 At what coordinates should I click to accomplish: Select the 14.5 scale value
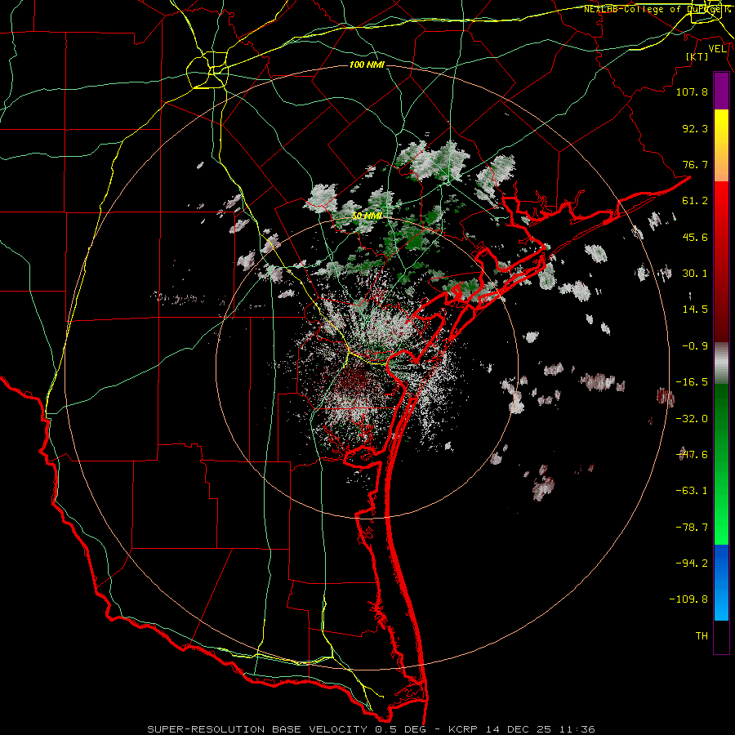(695, 310)
